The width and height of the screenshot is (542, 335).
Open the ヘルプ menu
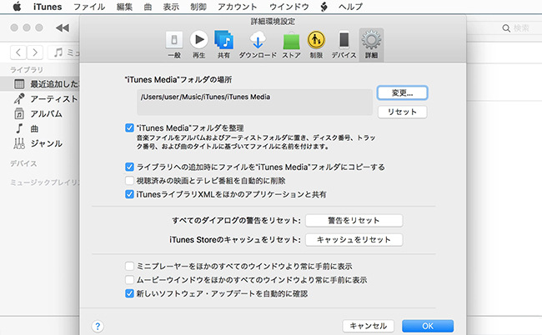click(x=351, y=7)
